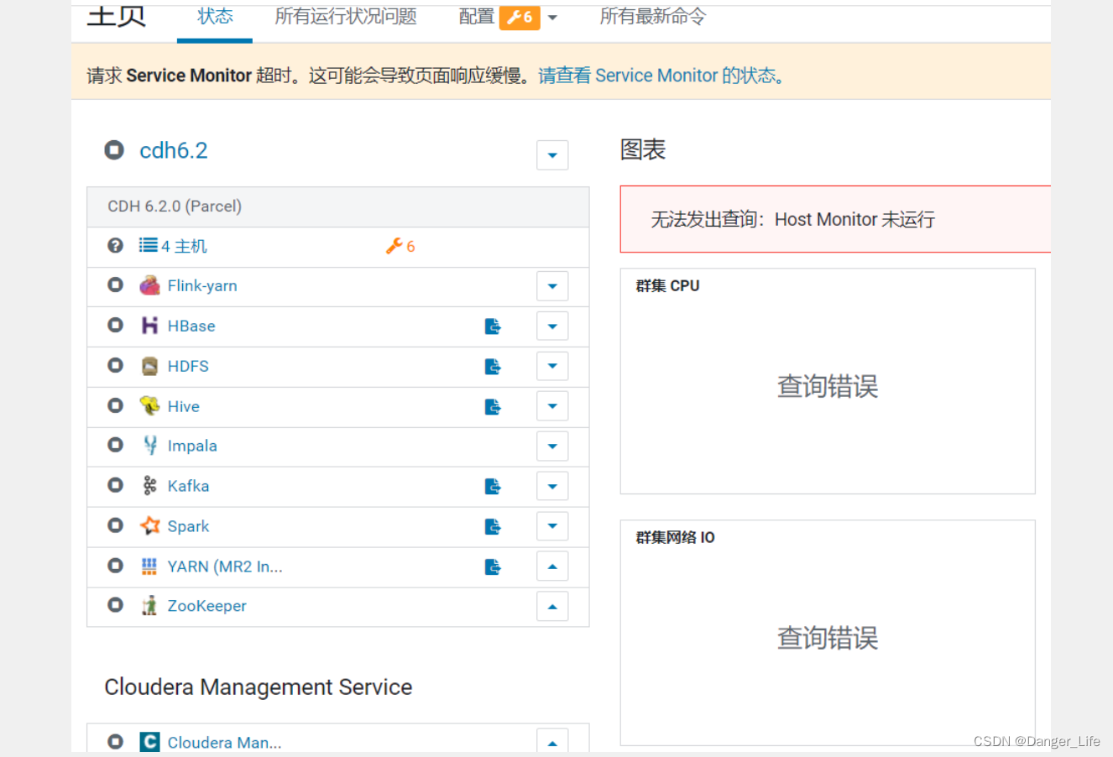Open the ZooKeeper service link
This screenshot has height=757, width=1113.
(x=207, y=606)
